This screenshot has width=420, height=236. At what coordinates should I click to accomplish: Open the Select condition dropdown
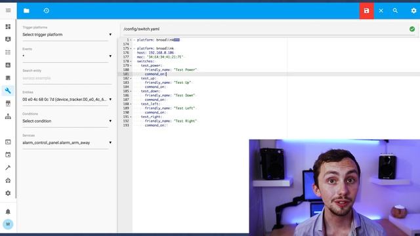pyautogui.click(x=67, y=121)
